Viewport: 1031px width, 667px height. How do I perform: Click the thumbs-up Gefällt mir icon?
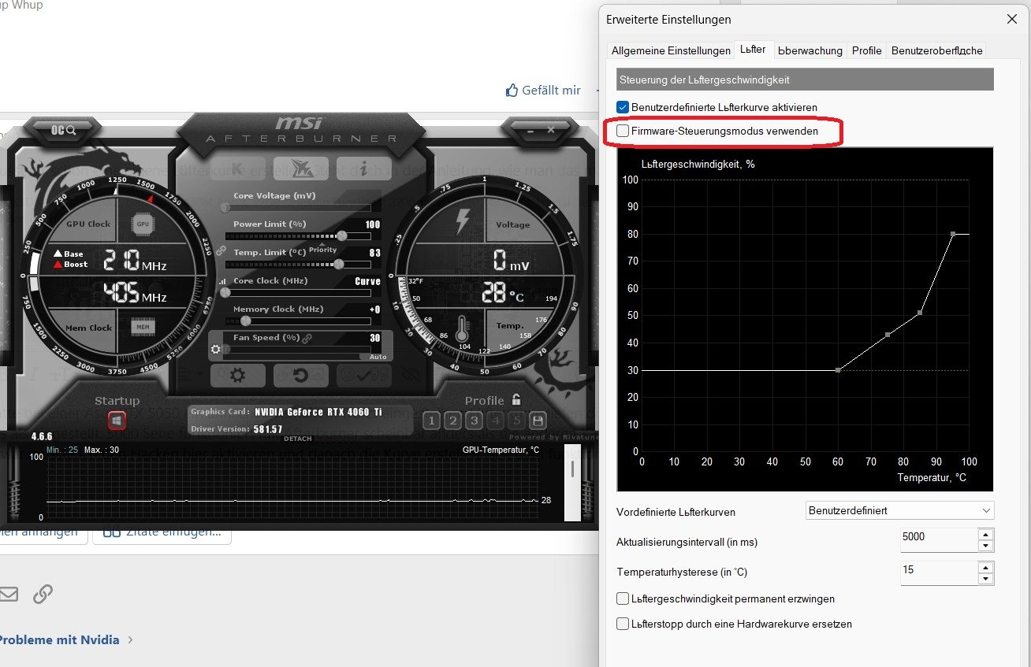point(512,91)
